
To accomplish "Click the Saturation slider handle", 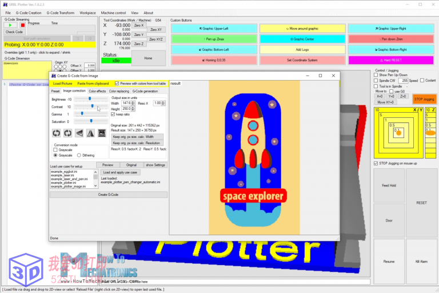I will (91, 121).
